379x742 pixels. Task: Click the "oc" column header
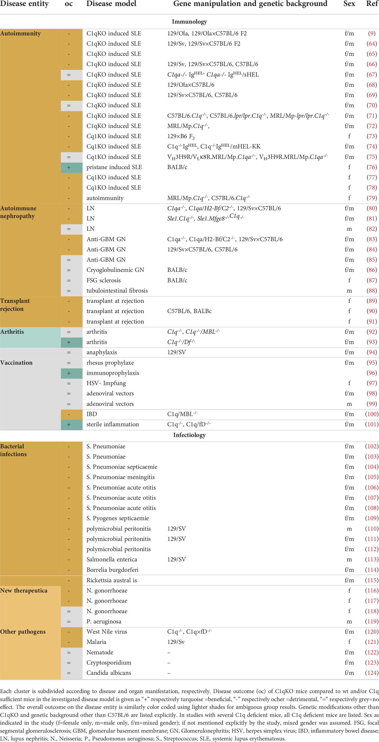(69, 4)
